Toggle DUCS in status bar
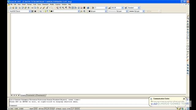Viewport: 196px width, 110px height. 64,109
